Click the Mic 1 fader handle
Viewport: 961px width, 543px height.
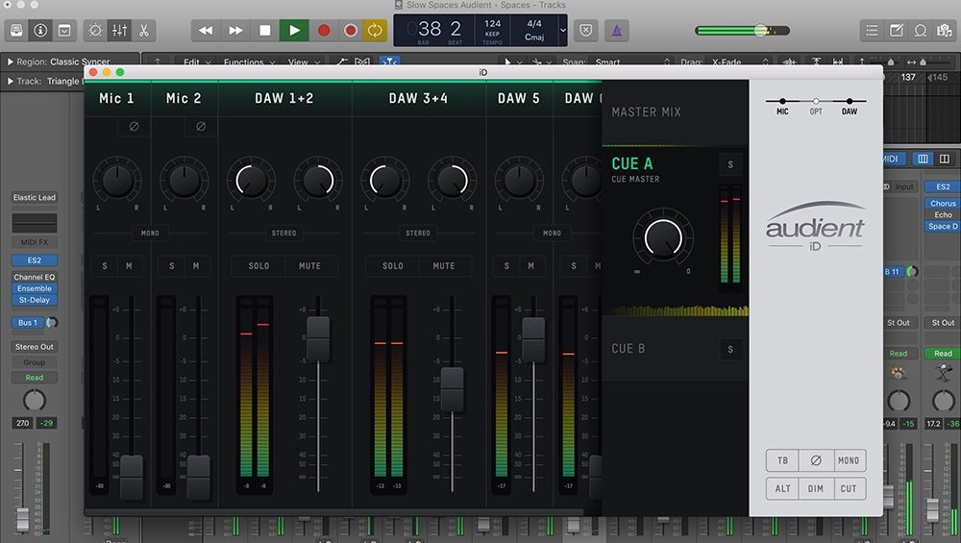(131, 478)
